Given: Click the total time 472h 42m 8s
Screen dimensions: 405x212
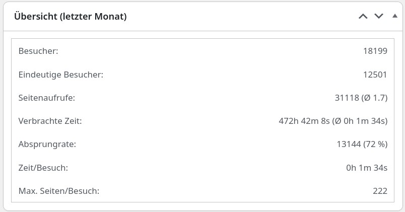Looking at the screenshot, I should (304, 121).
